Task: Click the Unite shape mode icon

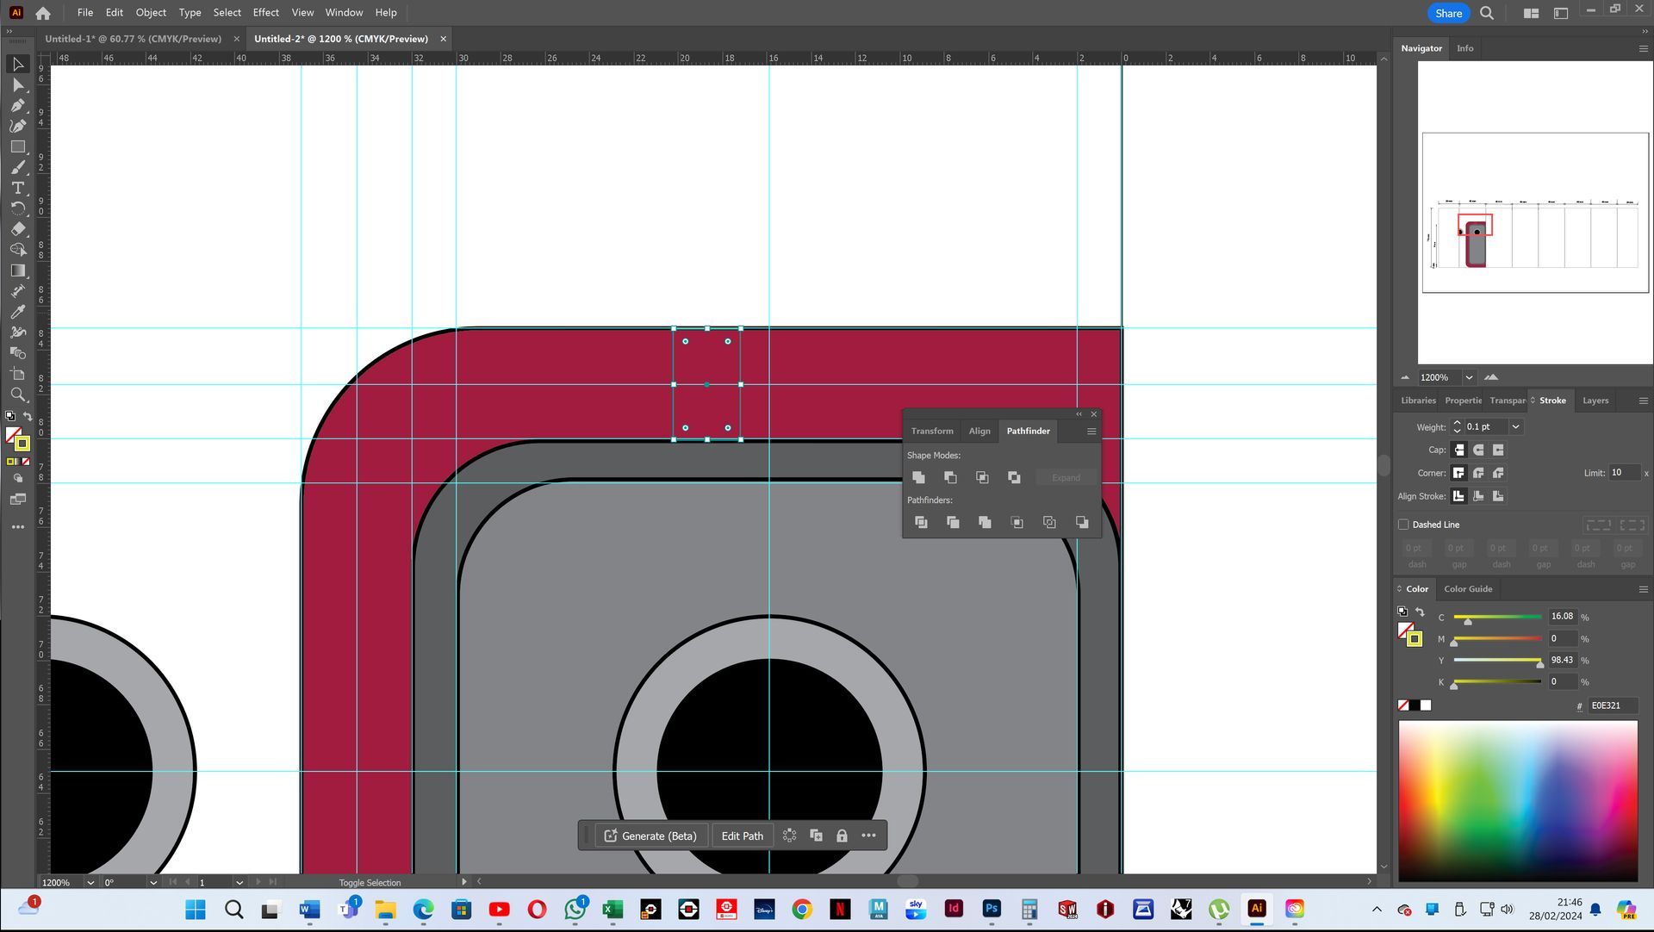Action: 918,477
